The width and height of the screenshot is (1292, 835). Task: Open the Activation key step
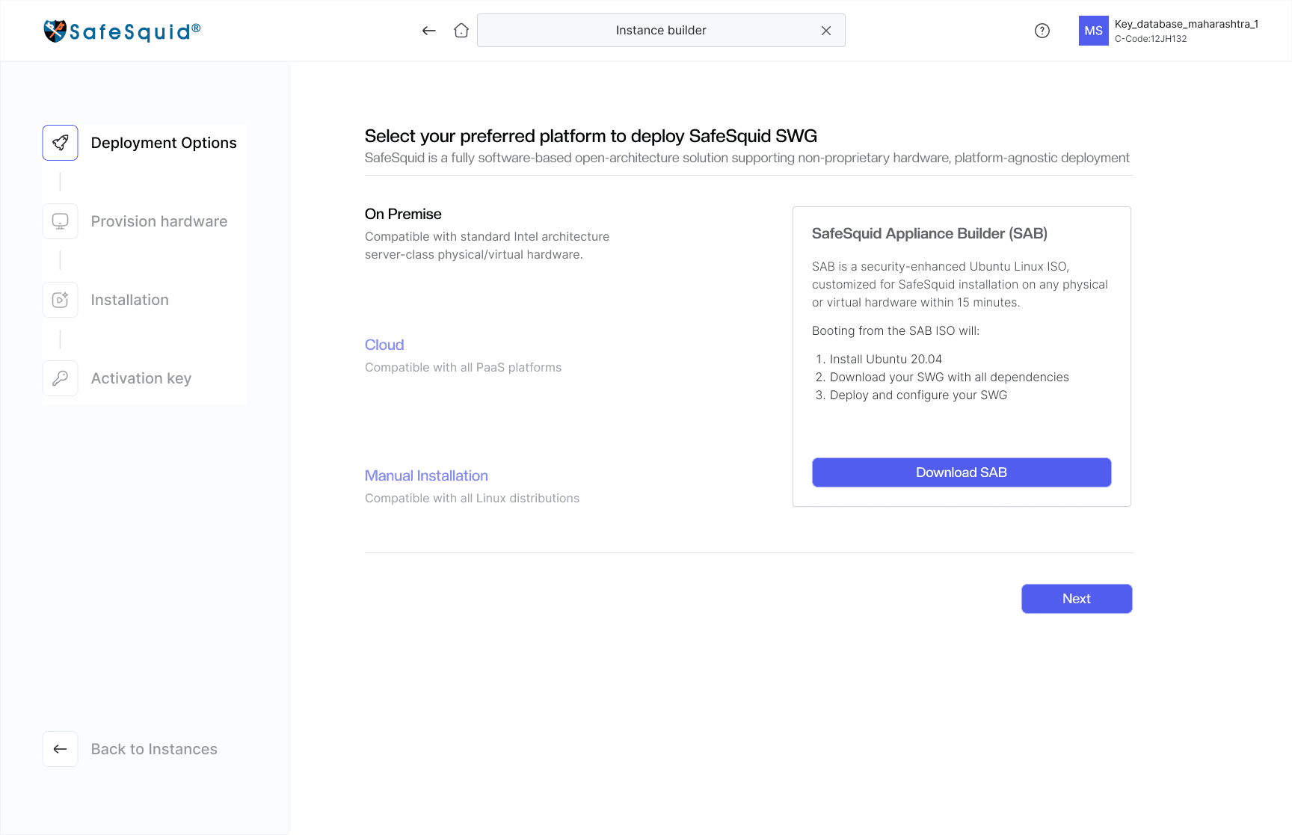pos(141,378)
